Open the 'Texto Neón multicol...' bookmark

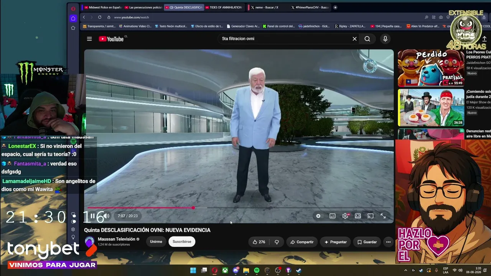171,26
